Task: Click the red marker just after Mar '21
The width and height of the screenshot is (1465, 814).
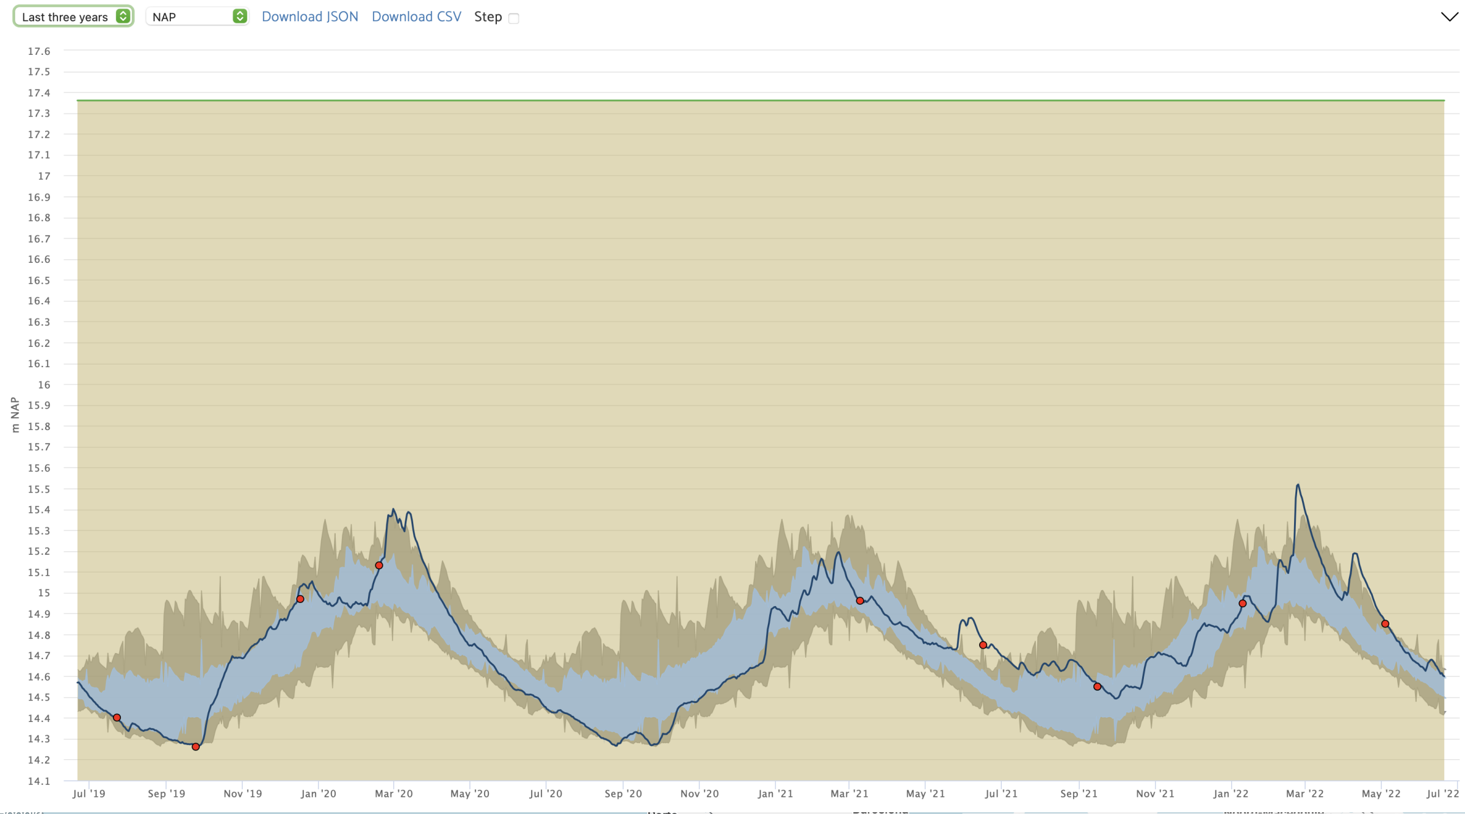Action: [860, 601]
